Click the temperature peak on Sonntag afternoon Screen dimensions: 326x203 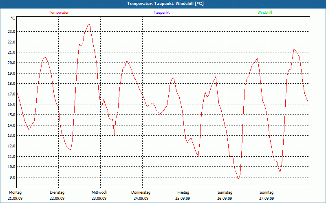(294, 49)
